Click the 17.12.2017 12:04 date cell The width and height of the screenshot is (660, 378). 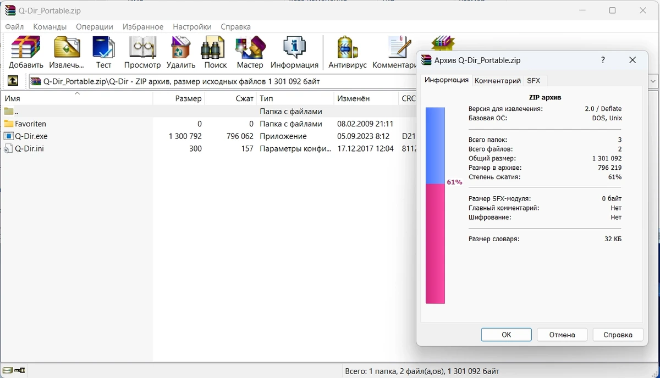[x=365, y=148]
